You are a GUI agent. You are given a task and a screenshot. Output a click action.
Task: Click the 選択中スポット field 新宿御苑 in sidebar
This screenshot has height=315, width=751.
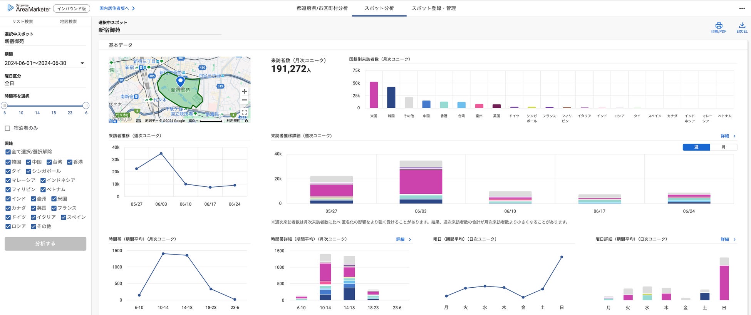[x=45, y=42]
